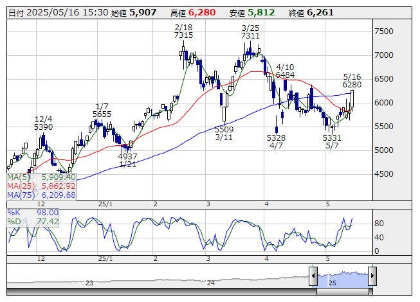
Task: Click the date 2025/05/16 15:30 header
Action: [59, 13]
